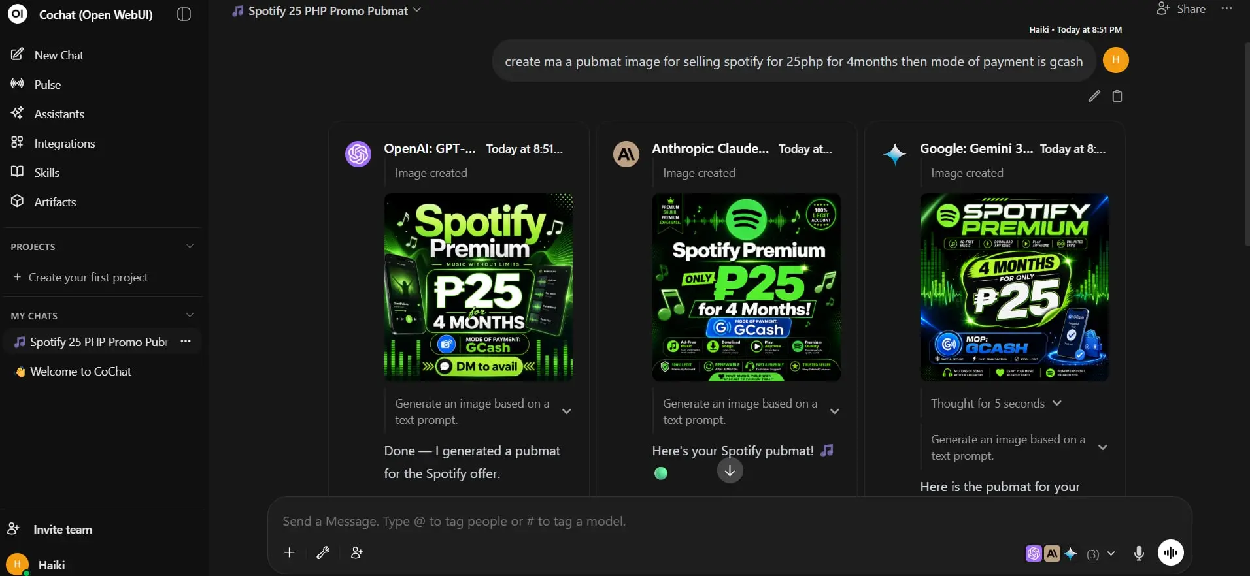1250x576 pixels.
Task: Toggle the sidebar collapse icon
Action: (x=184, y=14)
